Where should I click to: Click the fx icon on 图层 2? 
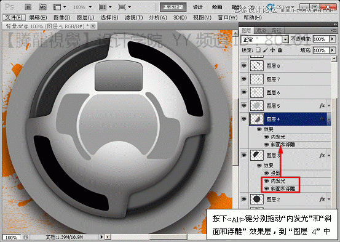(x=322, y=200)
